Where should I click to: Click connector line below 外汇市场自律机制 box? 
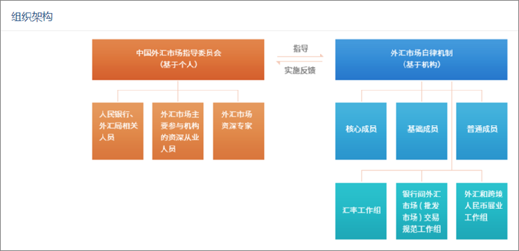tap(421, 85)
